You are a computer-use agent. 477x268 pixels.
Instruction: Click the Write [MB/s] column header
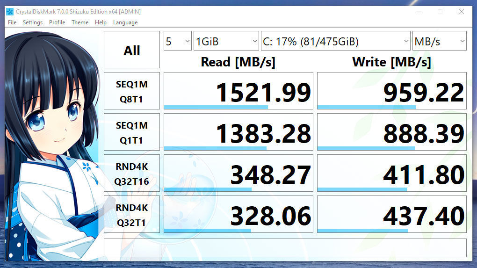coord(391,62)
